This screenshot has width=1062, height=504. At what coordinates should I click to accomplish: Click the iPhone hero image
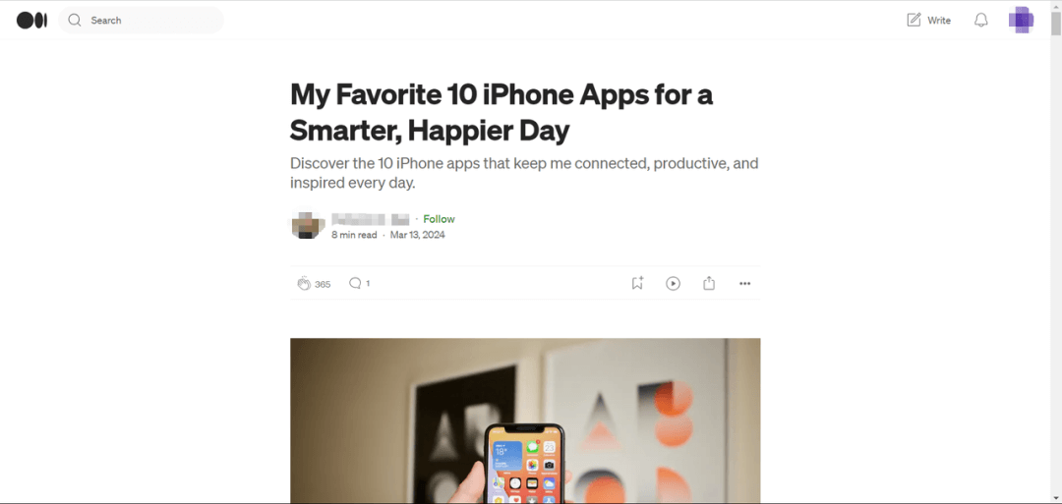[525, 420]
